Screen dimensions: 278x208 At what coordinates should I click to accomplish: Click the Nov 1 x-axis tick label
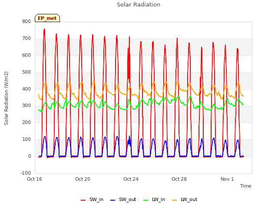click(227, 179)
